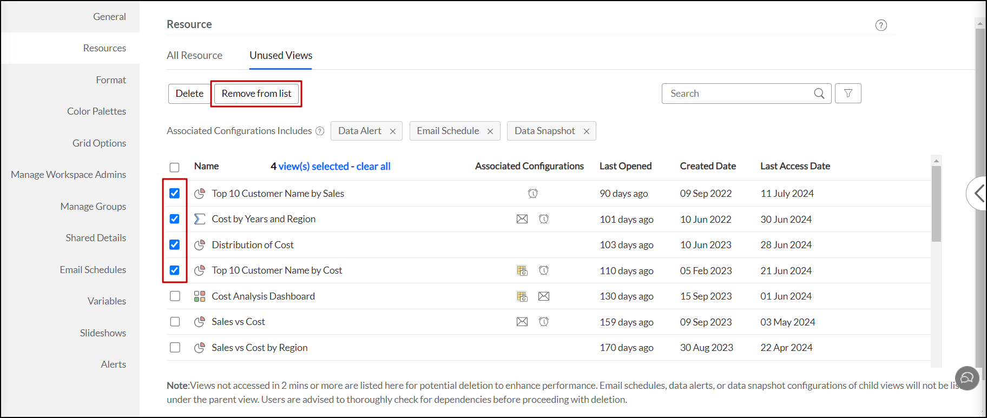Click into the Search field
This screenshot has width=987, height=418.
pyautogui.click(x=739, y=94)
